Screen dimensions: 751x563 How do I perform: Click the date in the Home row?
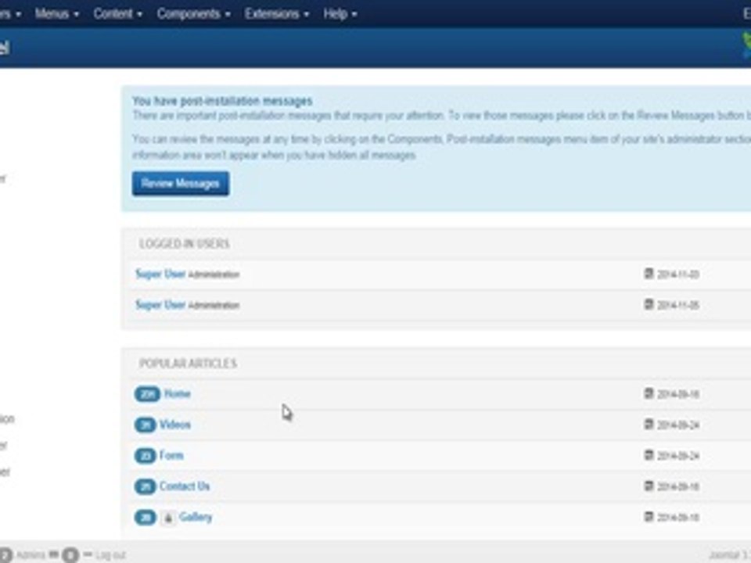677,394
